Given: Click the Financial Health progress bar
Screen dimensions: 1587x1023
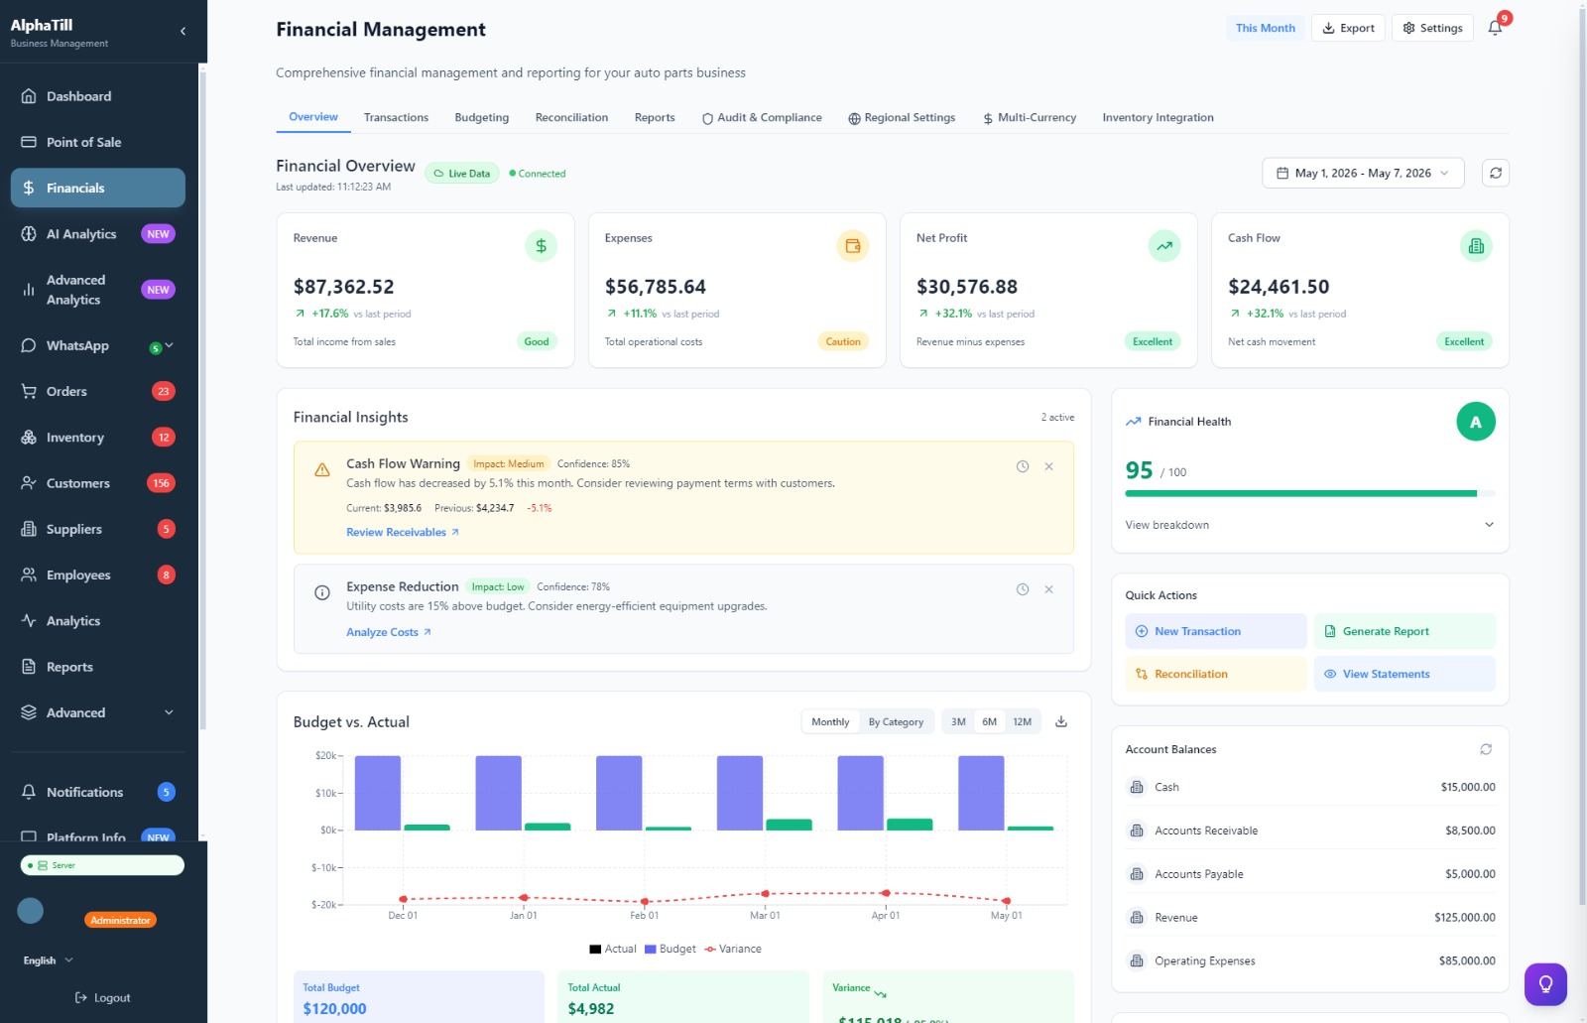Looking at the screenshot, I should pos(1309,493).
